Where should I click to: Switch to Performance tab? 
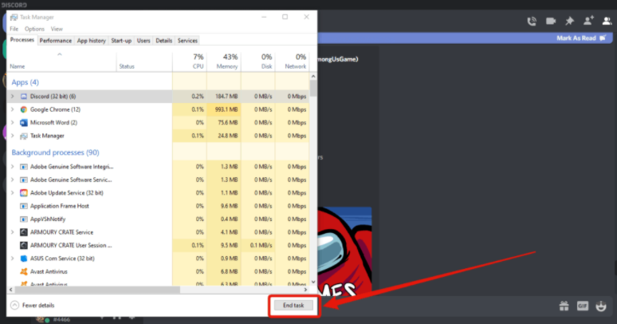click(56, 41)
